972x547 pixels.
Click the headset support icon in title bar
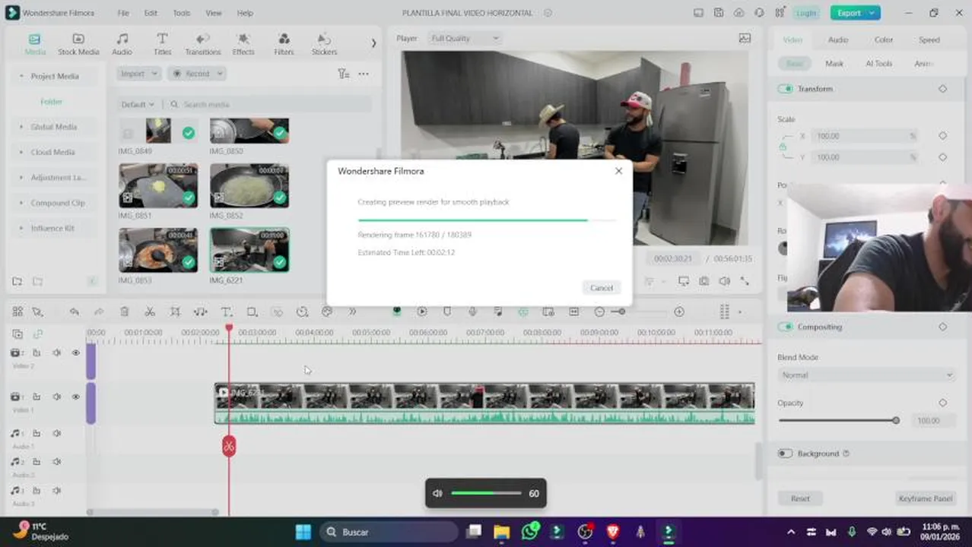point(759,13)
